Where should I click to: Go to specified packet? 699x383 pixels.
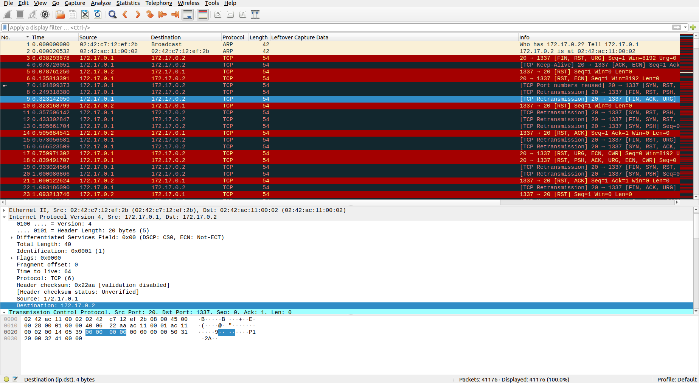(x=150, y=15)
